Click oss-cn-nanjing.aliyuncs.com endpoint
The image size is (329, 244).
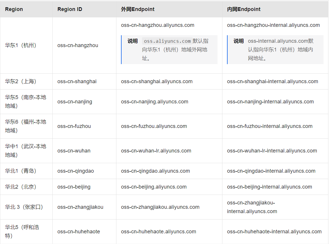(x=155, y=102)
